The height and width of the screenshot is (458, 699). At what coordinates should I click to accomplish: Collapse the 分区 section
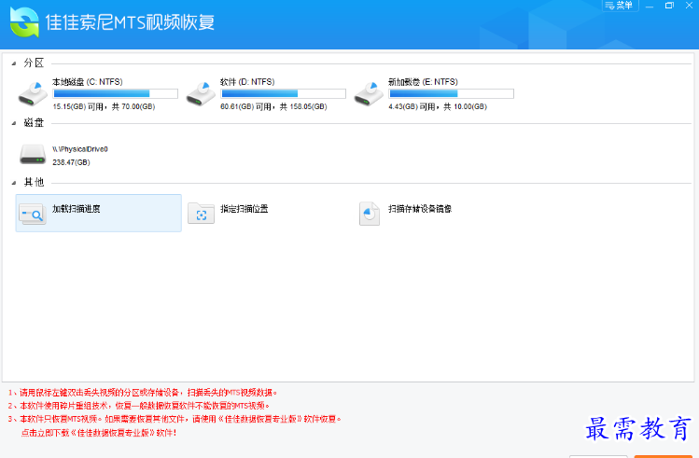14,63
